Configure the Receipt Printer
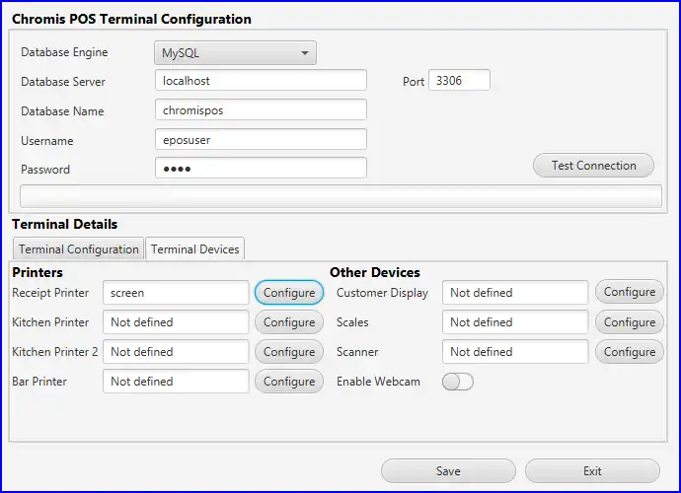The image size is (681, 493). click(x=289, y=293)
